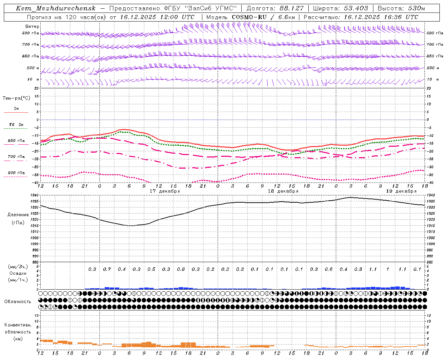Click the 19 декабря date label
The width and height of the screenshot is (445, 356).
point(401,191)
